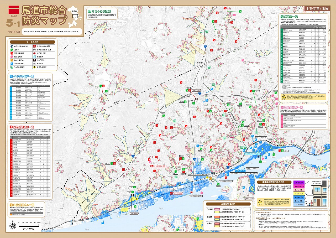Click the うちらの避難所 house icon in the legend
Viewport: 336px width, 238px height.
[12, 67]
